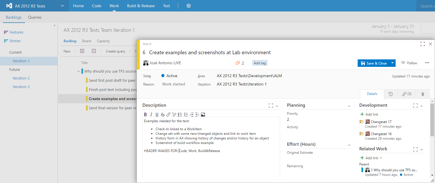The image size is (435, 183).
Task: Open the settings gear in top navigation
Action: point(189,6)
